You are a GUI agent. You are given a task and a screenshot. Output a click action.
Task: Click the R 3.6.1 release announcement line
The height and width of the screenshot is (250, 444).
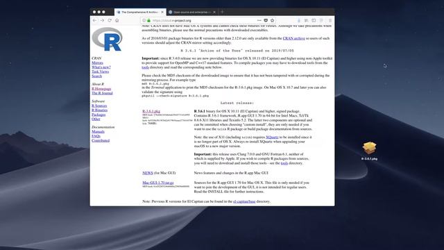coord(237,51)
